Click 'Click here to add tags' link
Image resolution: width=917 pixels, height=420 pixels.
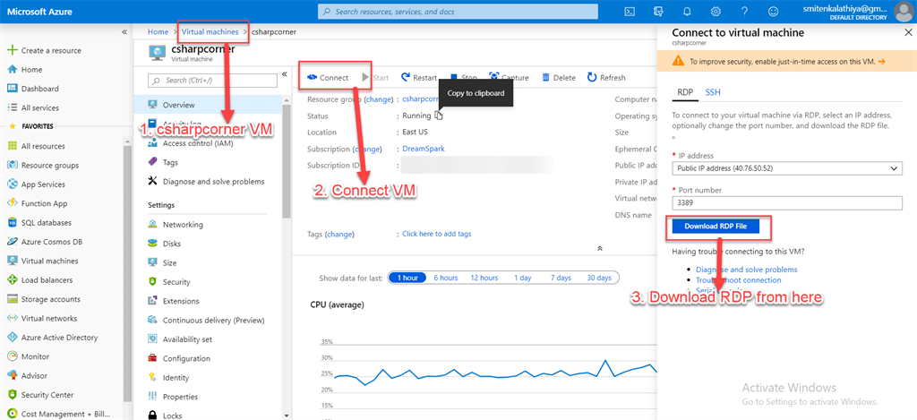click(437, 234)
